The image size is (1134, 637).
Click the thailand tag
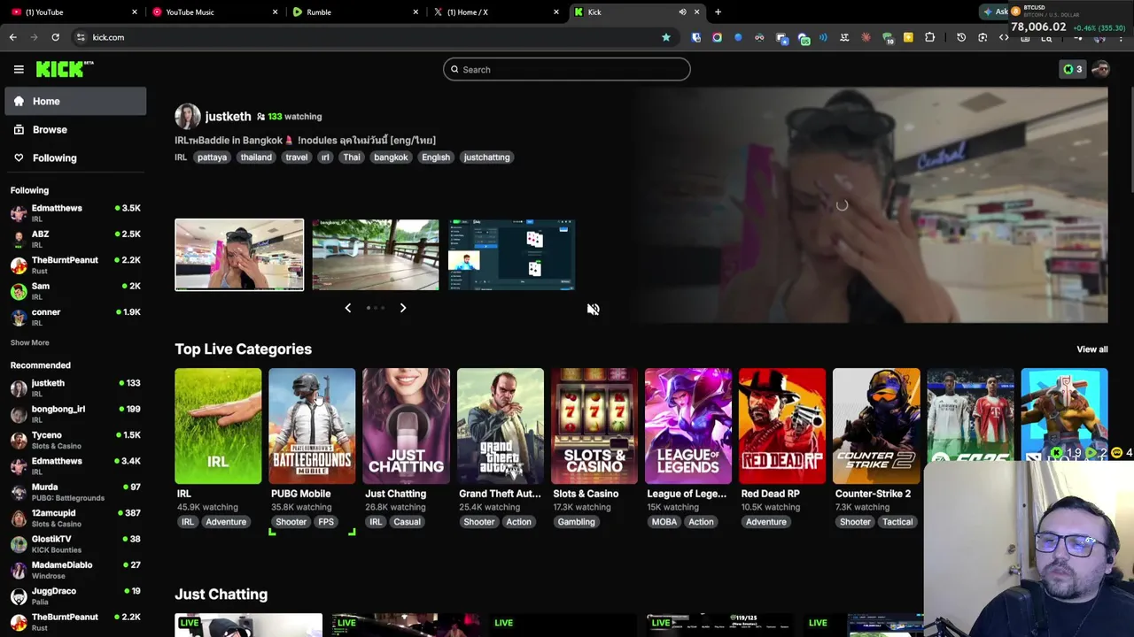tap(256, 157)
